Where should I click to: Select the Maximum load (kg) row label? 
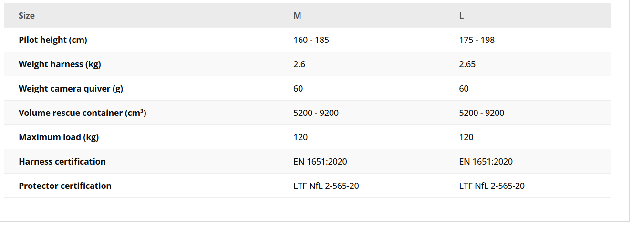[59, 137]
